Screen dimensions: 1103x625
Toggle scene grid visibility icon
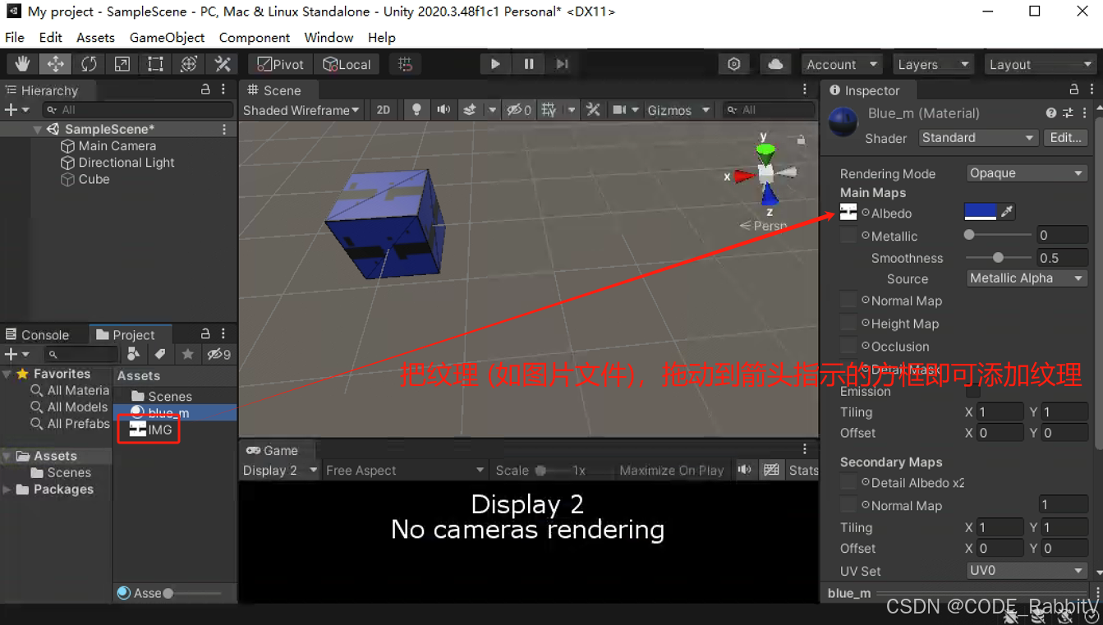549,110
